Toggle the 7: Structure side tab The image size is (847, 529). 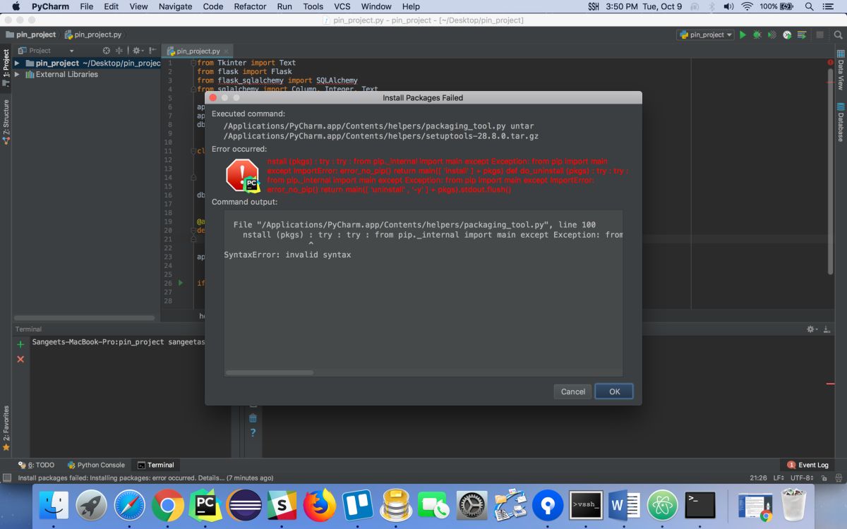6,121
